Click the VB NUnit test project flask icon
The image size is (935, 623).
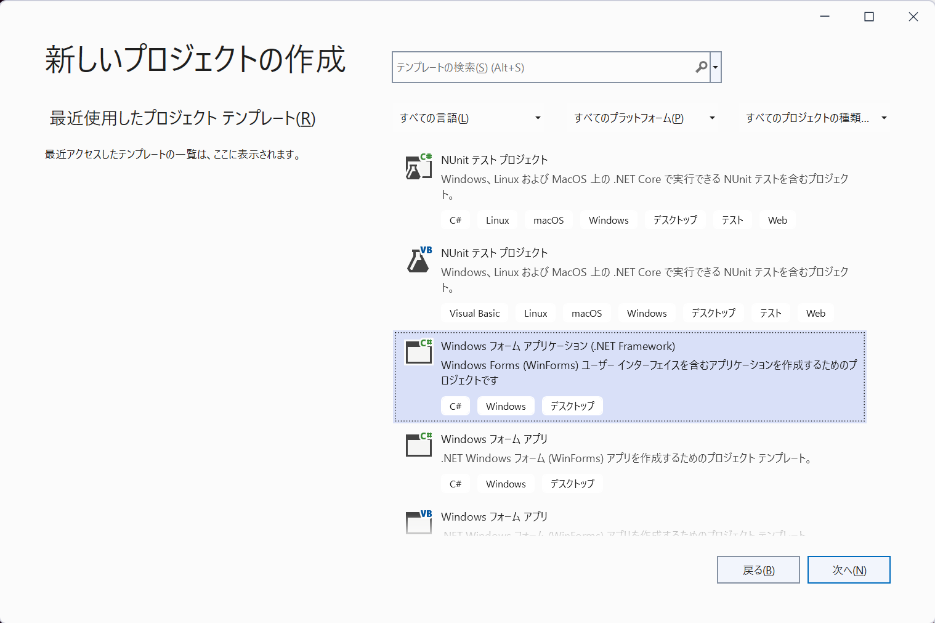pyautogui.click(x=419, y=259)
